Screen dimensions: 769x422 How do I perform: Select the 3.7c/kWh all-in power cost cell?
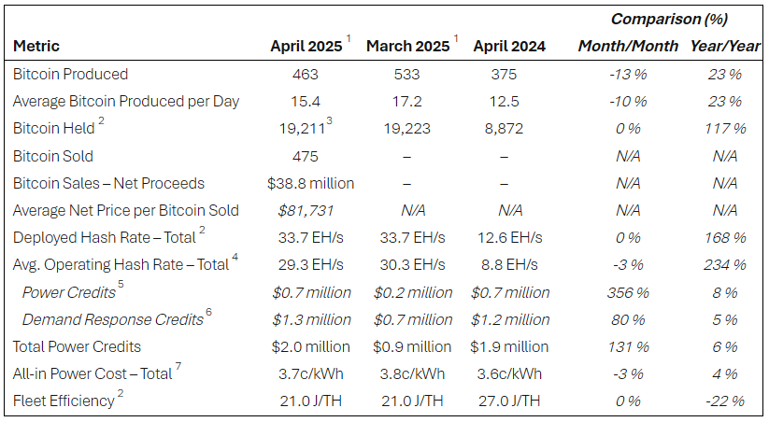click(x=312, y=373)
